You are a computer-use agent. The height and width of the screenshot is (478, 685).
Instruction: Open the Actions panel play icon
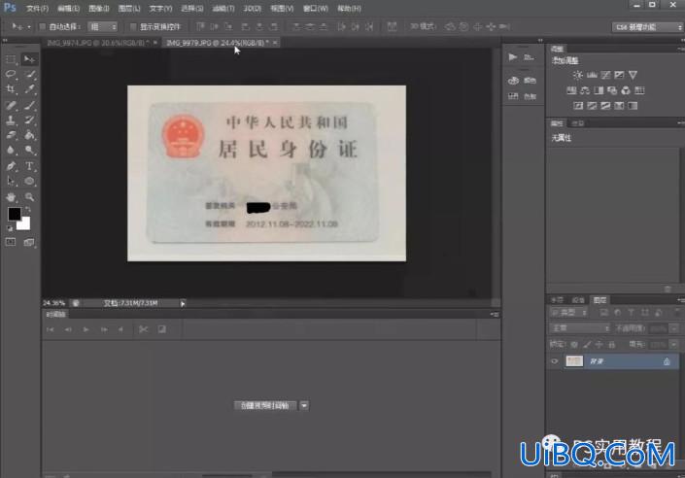513,57
